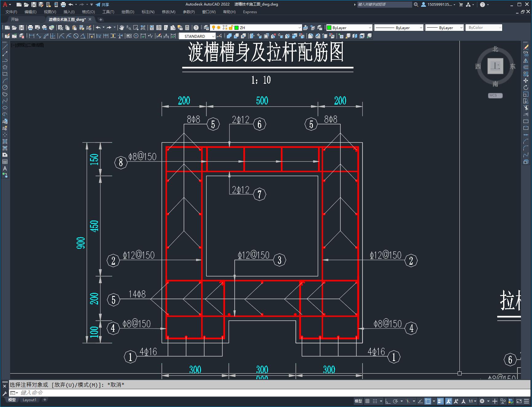Switch to the Layout1 tab
Image resolution: width=532 pixels, height=407 pixels.
pyautogui.click(x=30, y=400)
